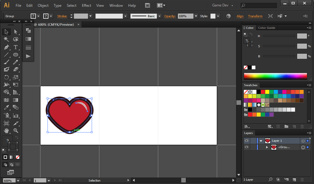Select the Hand tool
The image size is (314, 184).
6,131
